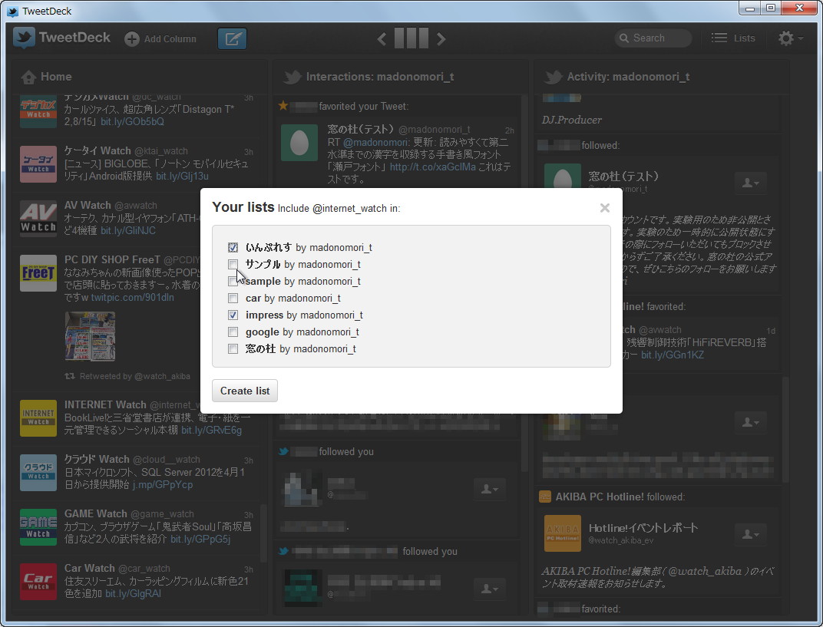Click the Add Column plus icon
The height and width of the screenshot is (627, 823).
pos(132,39)
